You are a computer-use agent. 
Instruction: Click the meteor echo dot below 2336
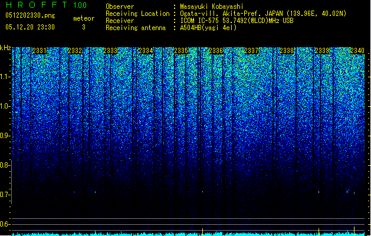click(x=202, y=192)
